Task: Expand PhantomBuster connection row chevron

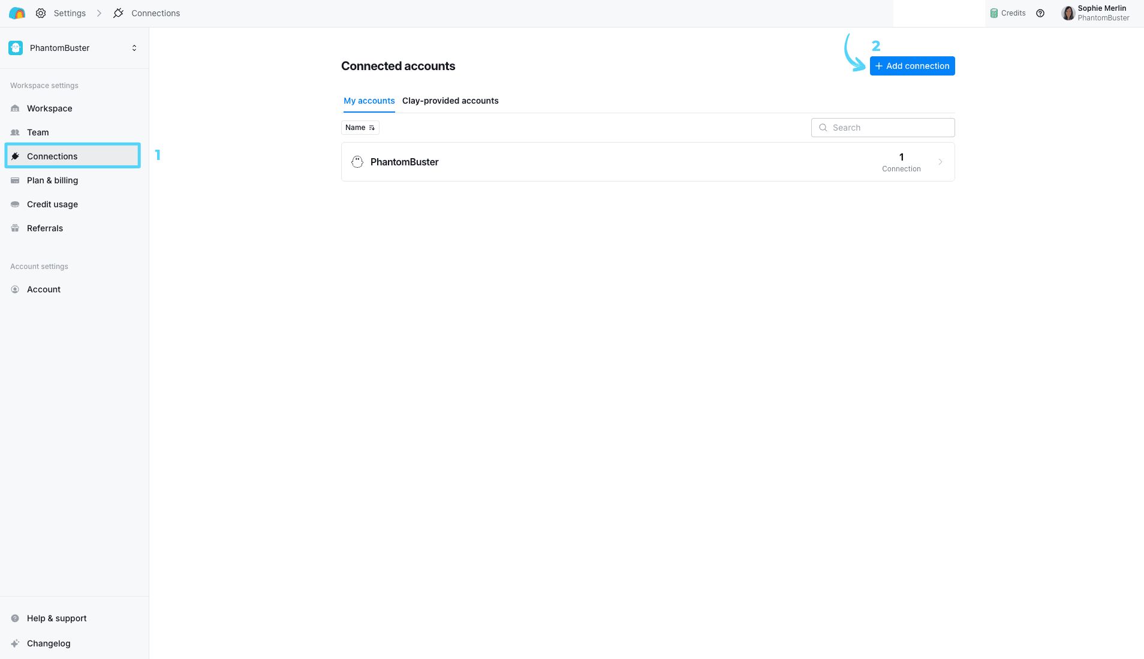Action: 940,162
